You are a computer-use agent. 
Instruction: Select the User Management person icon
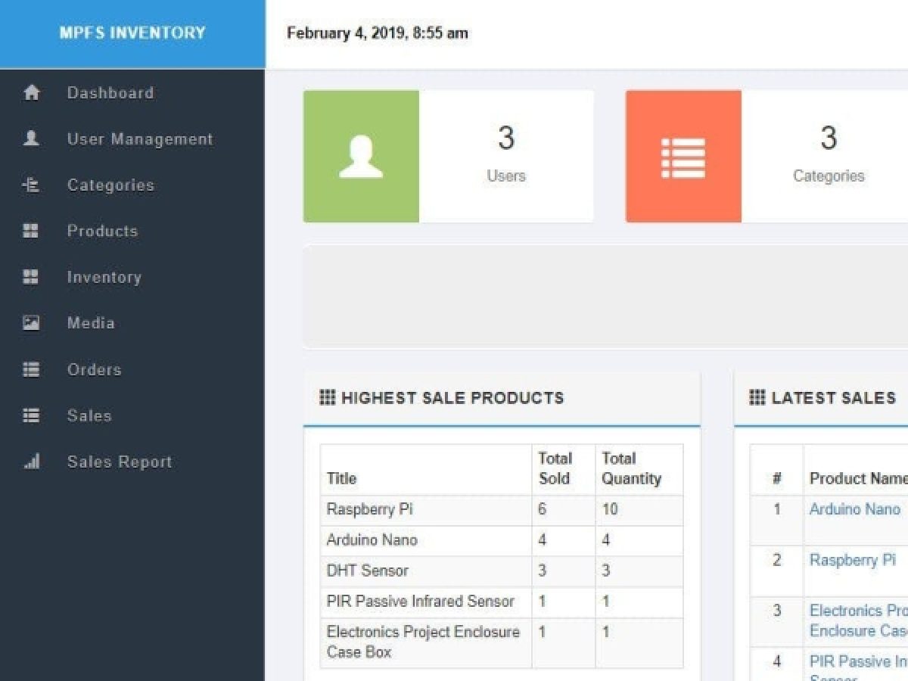pyautogui.click(x=30, y=138)
